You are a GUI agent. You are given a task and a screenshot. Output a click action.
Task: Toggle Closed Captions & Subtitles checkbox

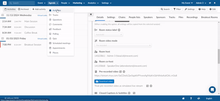tap(134, 93)
